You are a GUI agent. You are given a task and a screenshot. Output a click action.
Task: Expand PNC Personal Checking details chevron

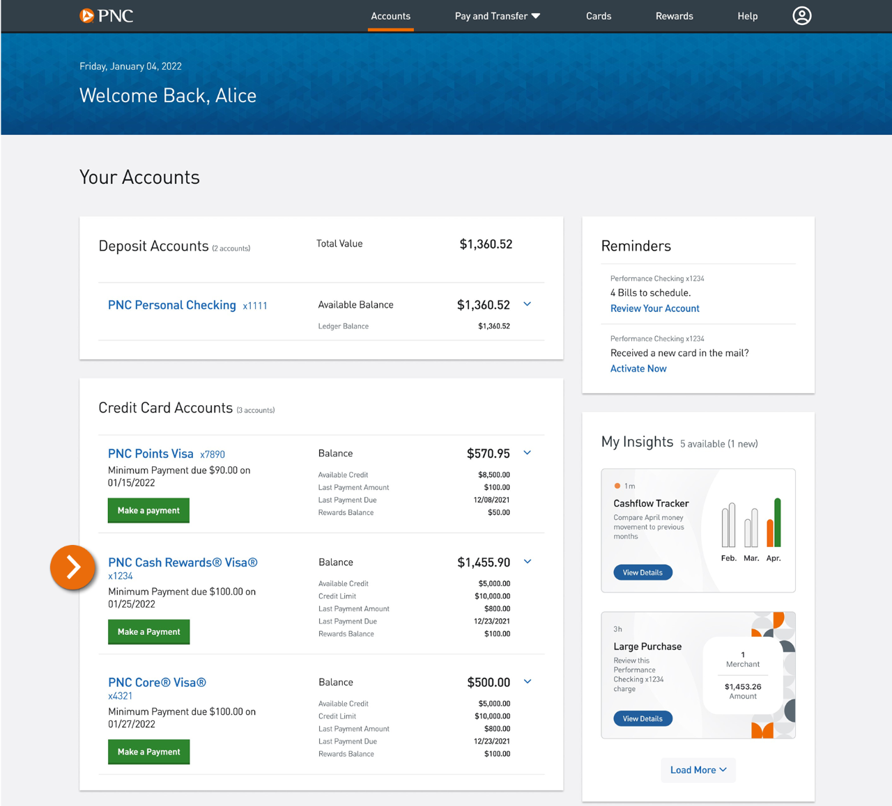(528, 304)
